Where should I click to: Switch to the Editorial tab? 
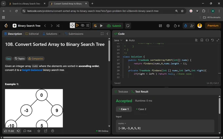pyautogui.click(x=32, y=34)
